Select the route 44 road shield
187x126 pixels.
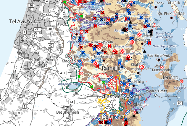pyautogui.click(x=72, y=102)
